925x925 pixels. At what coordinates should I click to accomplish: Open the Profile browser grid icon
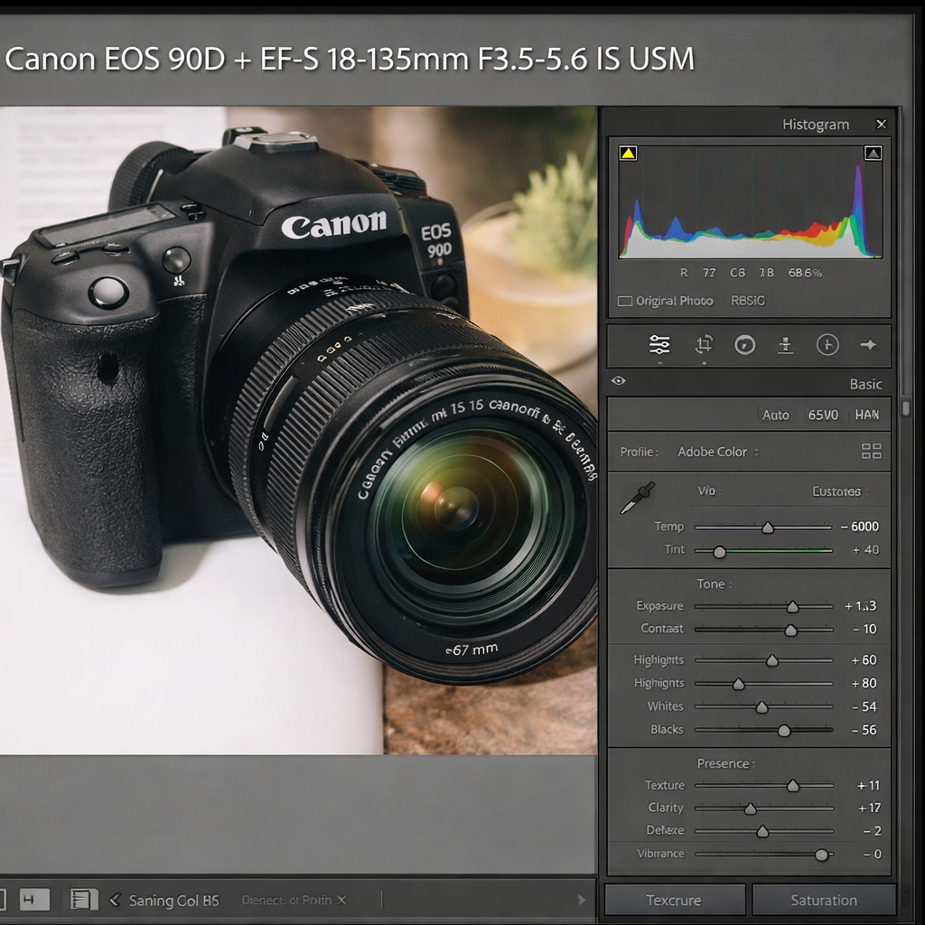pyautogui.click(x=870, y=452)
